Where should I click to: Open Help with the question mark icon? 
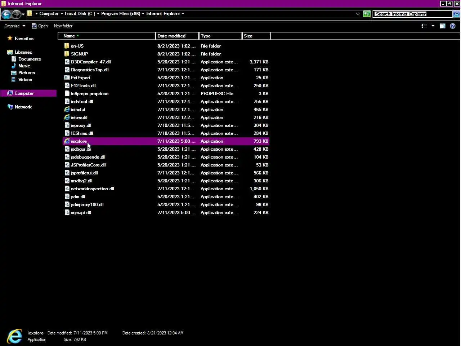[453, 26]
